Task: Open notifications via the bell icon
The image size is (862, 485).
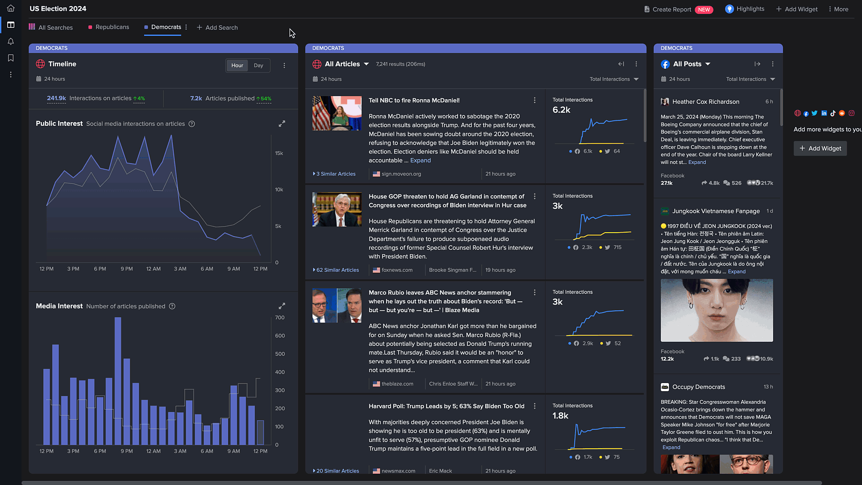Action: pos(10,41)
